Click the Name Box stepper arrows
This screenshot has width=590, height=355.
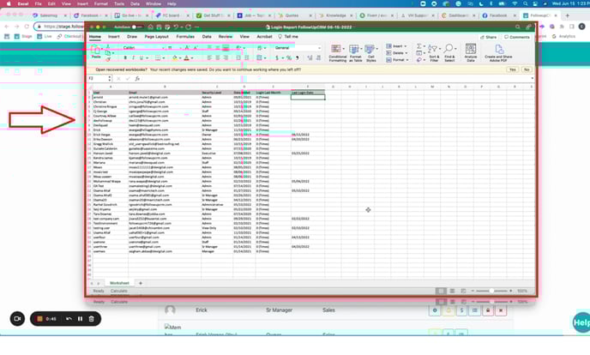click(110, 79)
